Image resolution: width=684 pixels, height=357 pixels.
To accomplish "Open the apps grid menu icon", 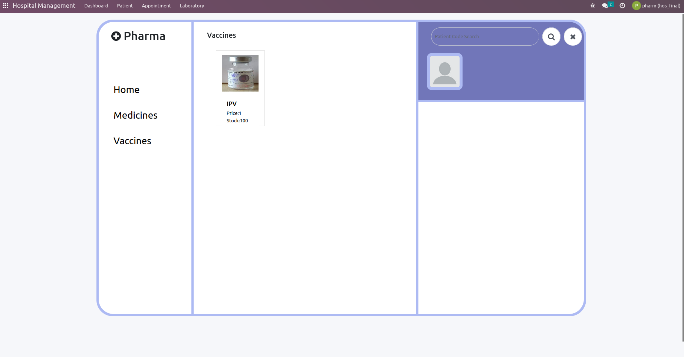I will coord(6,6).
